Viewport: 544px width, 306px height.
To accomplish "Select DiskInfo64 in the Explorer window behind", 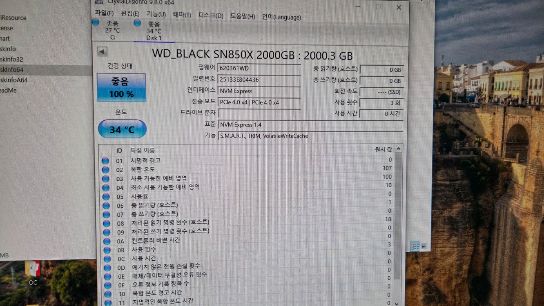I will point(11,69).
